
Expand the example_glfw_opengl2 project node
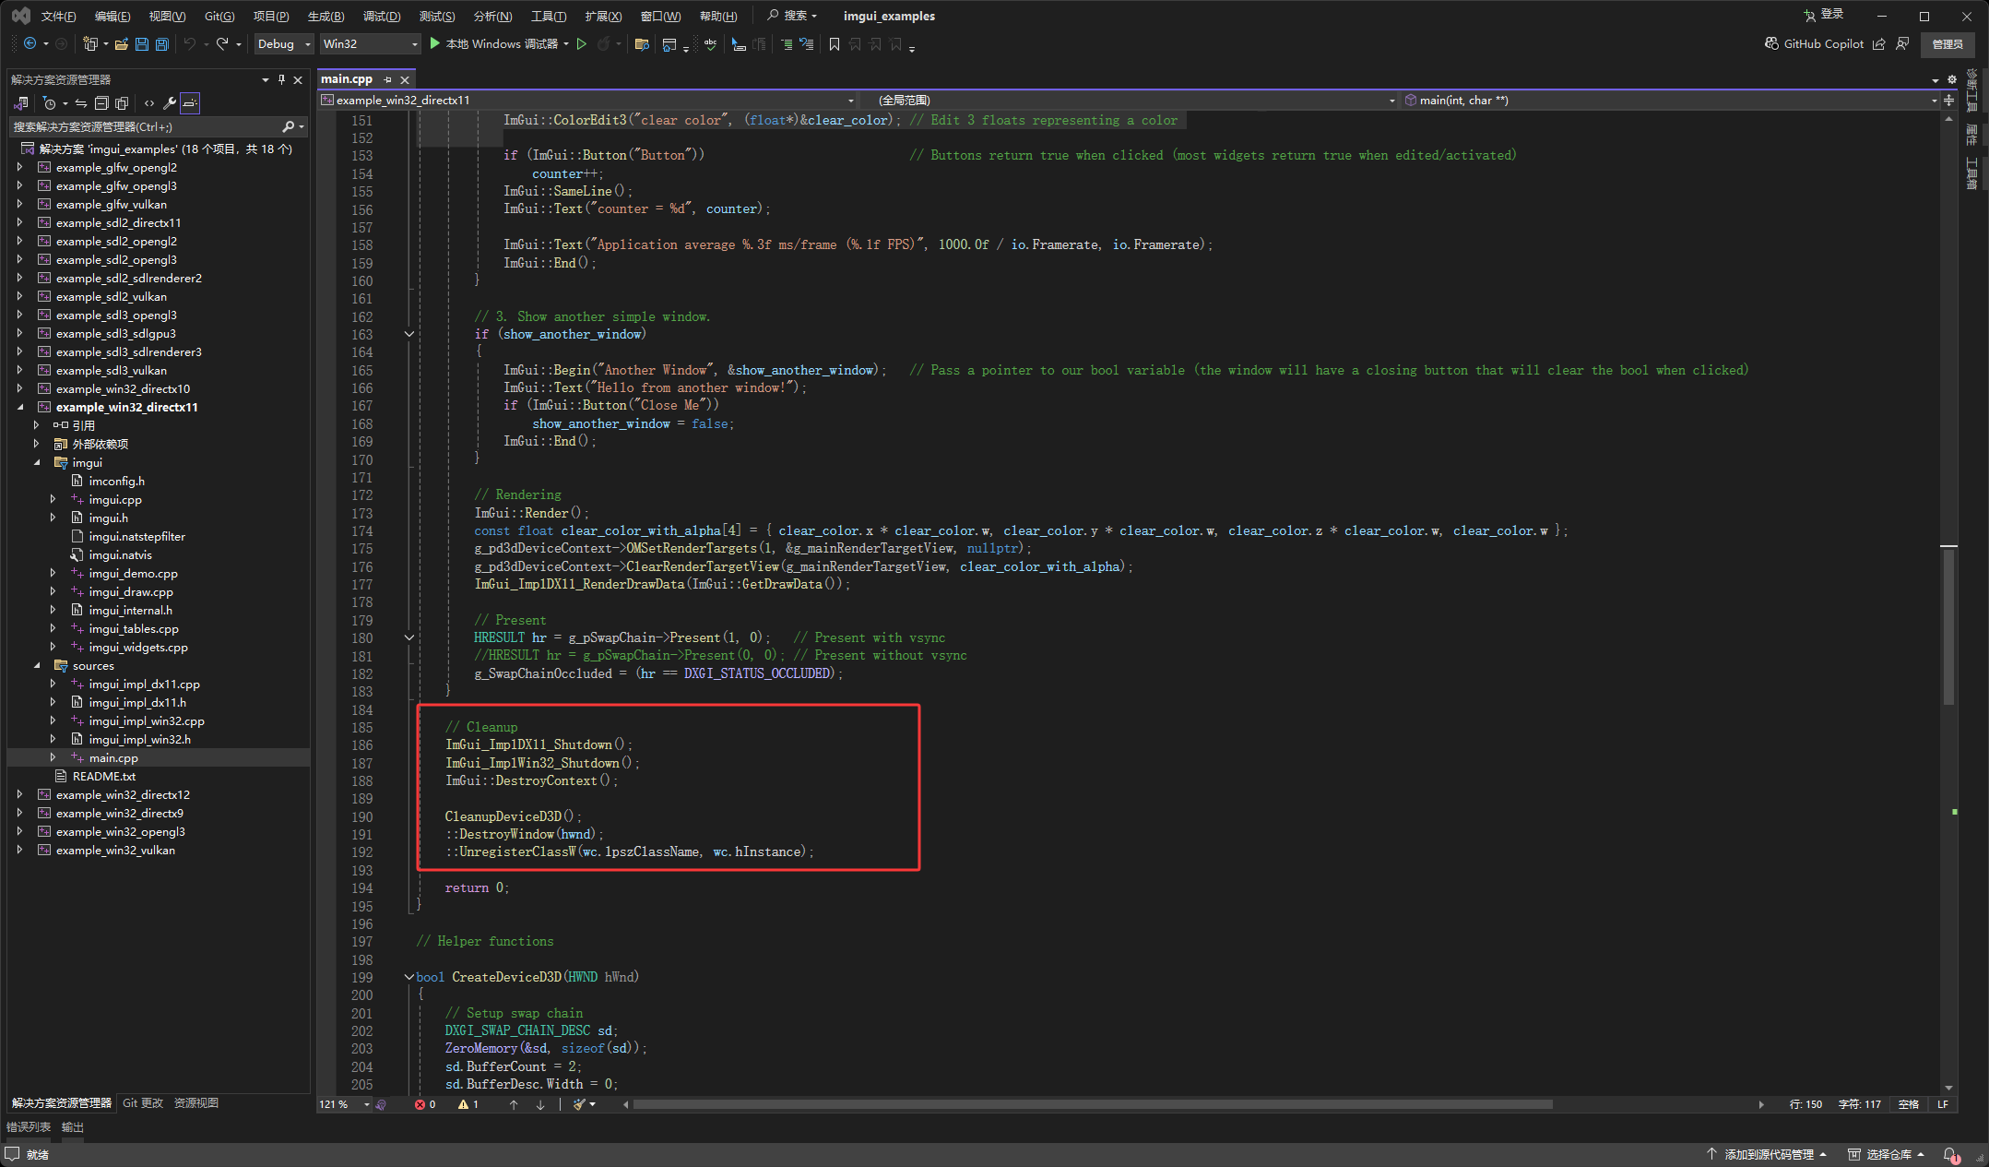[x=19, y=167]
